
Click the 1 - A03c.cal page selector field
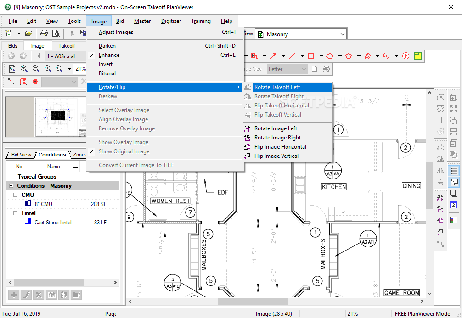(66, 56)
